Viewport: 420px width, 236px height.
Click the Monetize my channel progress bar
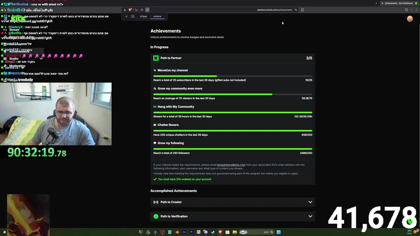coord(233,76)
